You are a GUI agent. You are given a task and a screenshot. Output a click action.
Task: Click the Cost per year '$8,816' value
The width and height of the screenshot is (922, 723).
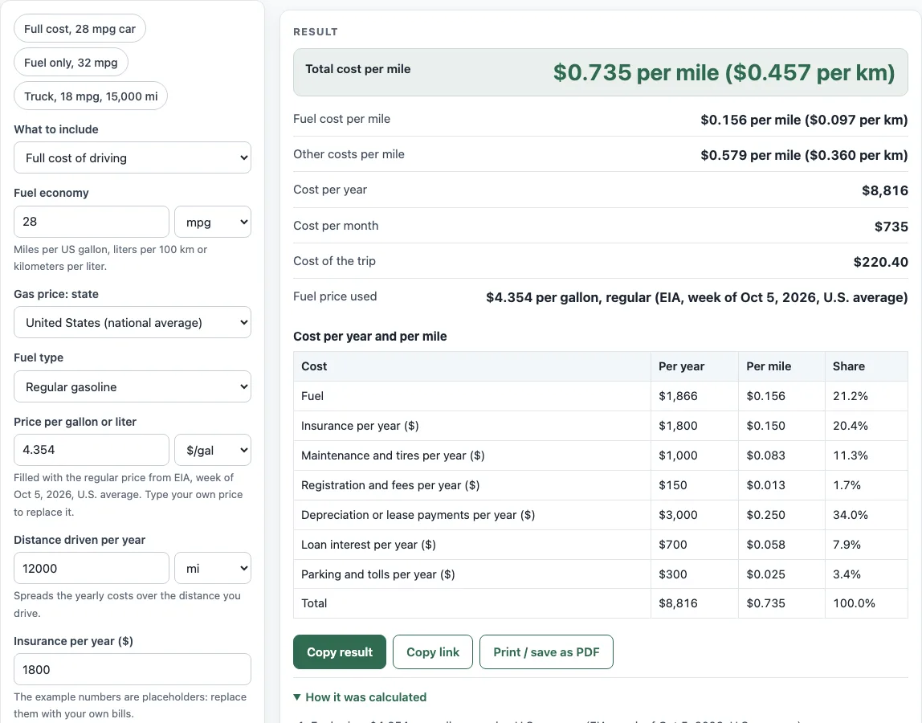885,190
